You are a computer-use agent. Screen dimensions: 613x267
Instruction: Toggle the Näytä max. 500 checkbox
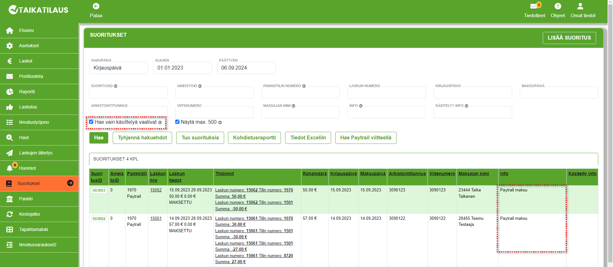coord(178,122)
